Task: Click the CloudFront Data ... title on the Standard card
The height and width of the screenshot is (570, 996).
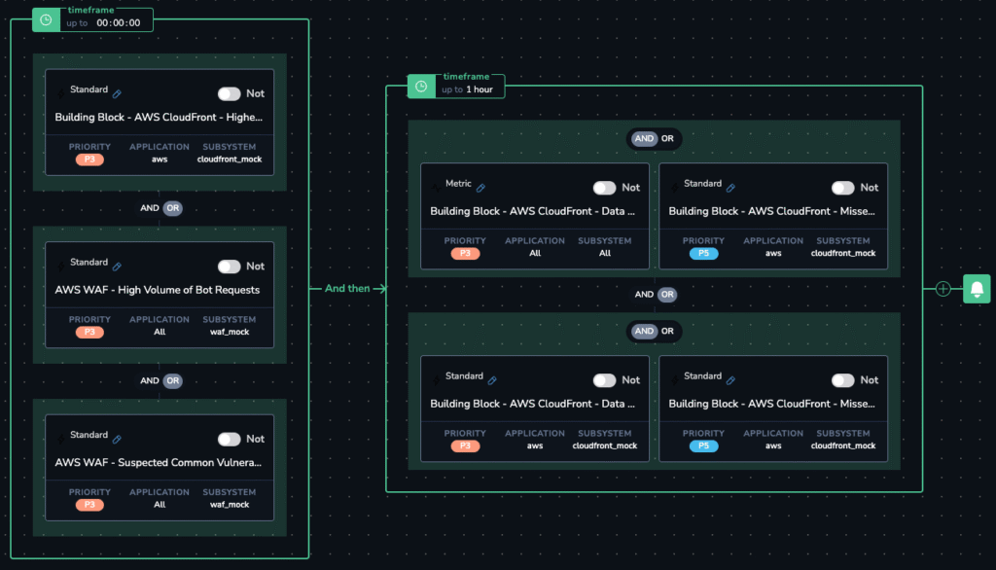Action: tap(533, 404)
